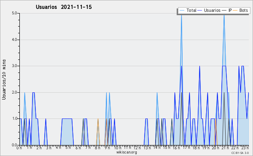Click the Bots legend entry
The height and width of the screenshot is (156, 253).
(x=240, y=11)
